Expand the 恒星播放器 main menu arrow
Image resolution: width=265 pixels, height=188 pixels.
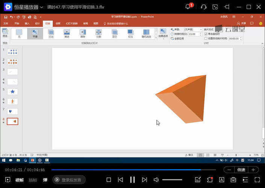pyautogui.click(x=41, y=7)
